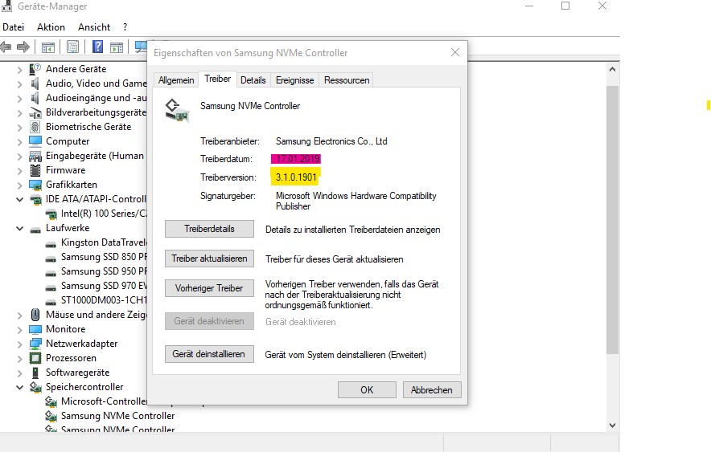Expand the Netzwerkadapter node
Screen dimensions: 711x452
[19, 344]
